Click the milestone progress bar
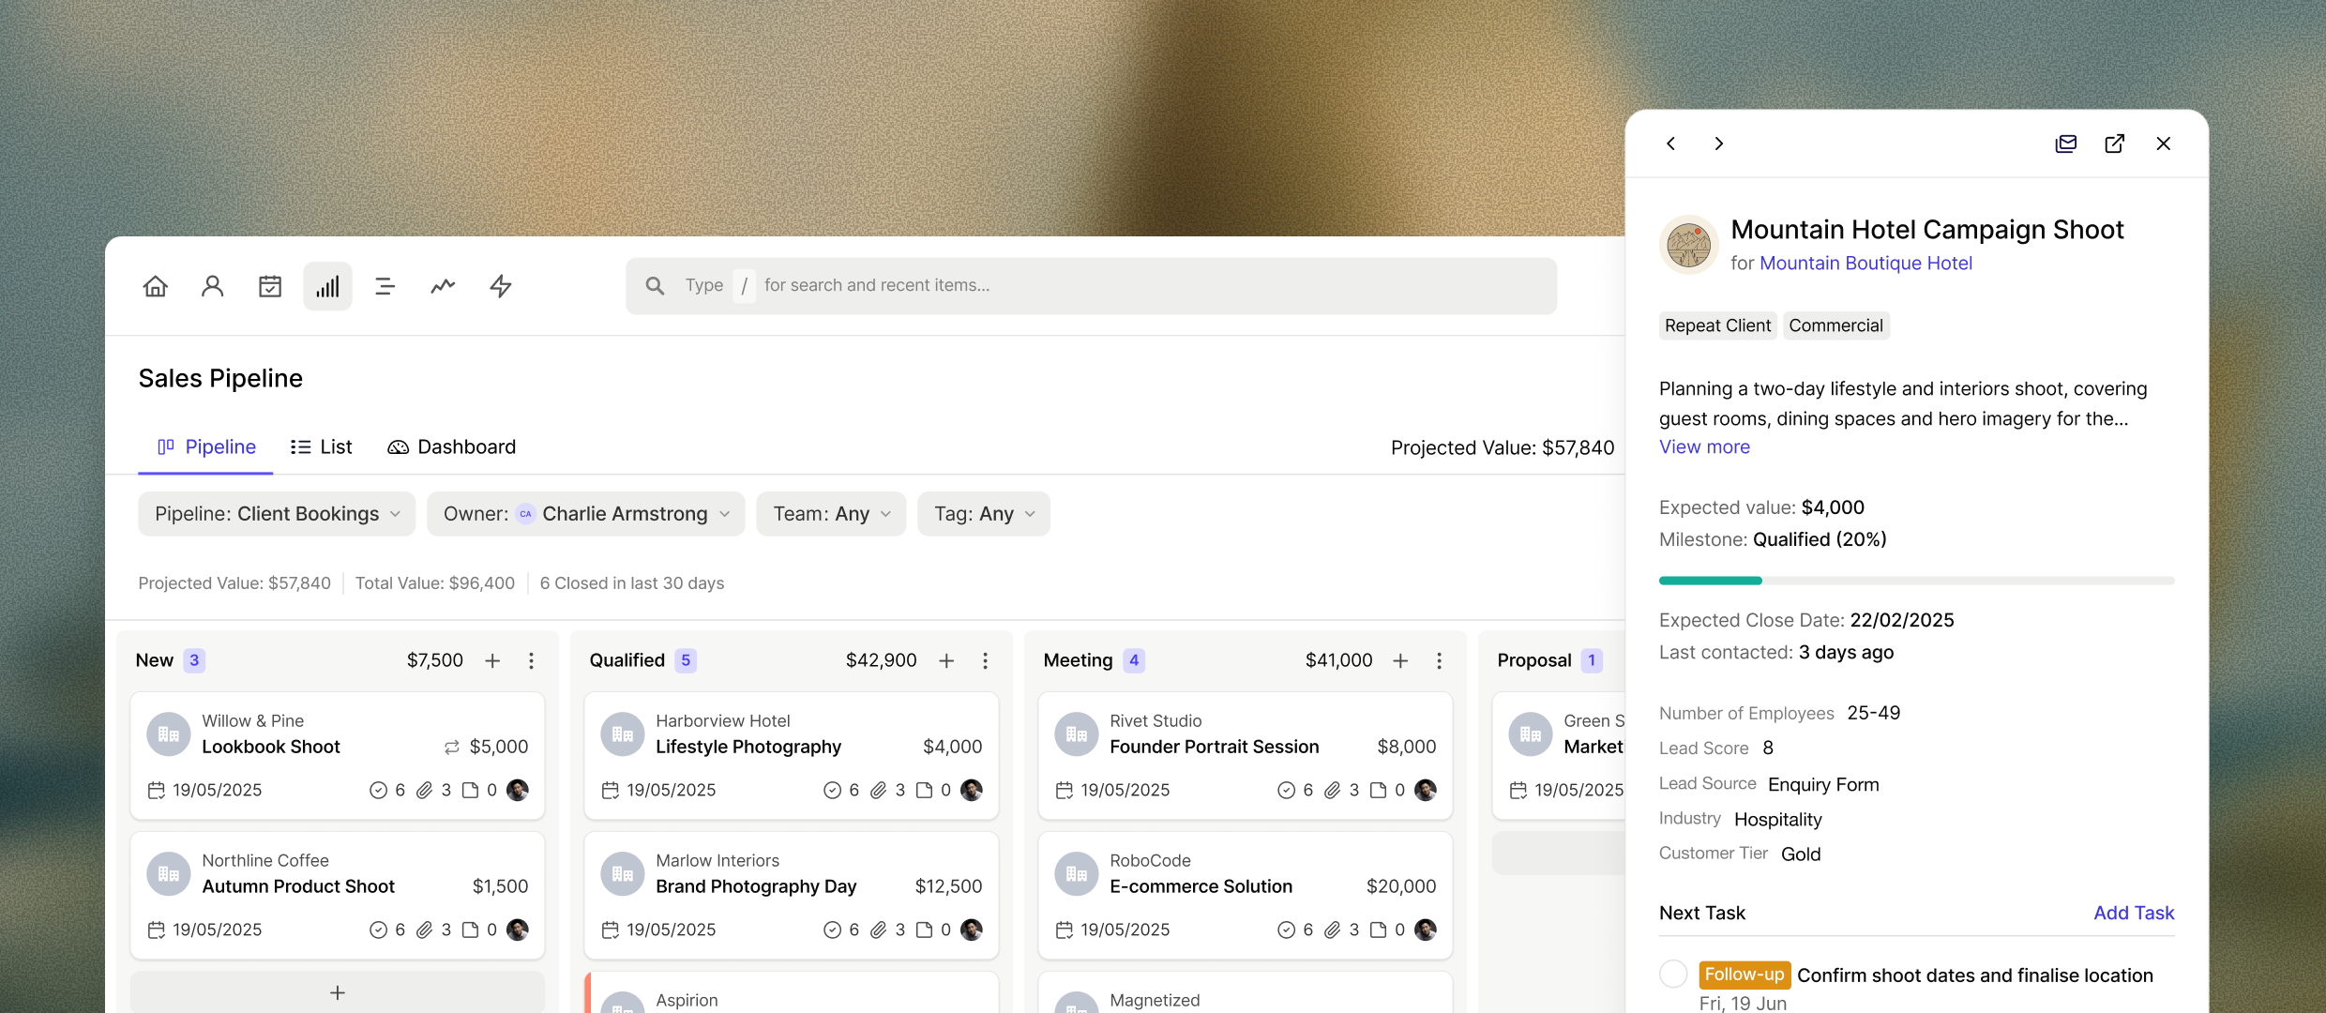Screen dimensions: 2326x1013 pyautogui.click(x=1916, y=581)
